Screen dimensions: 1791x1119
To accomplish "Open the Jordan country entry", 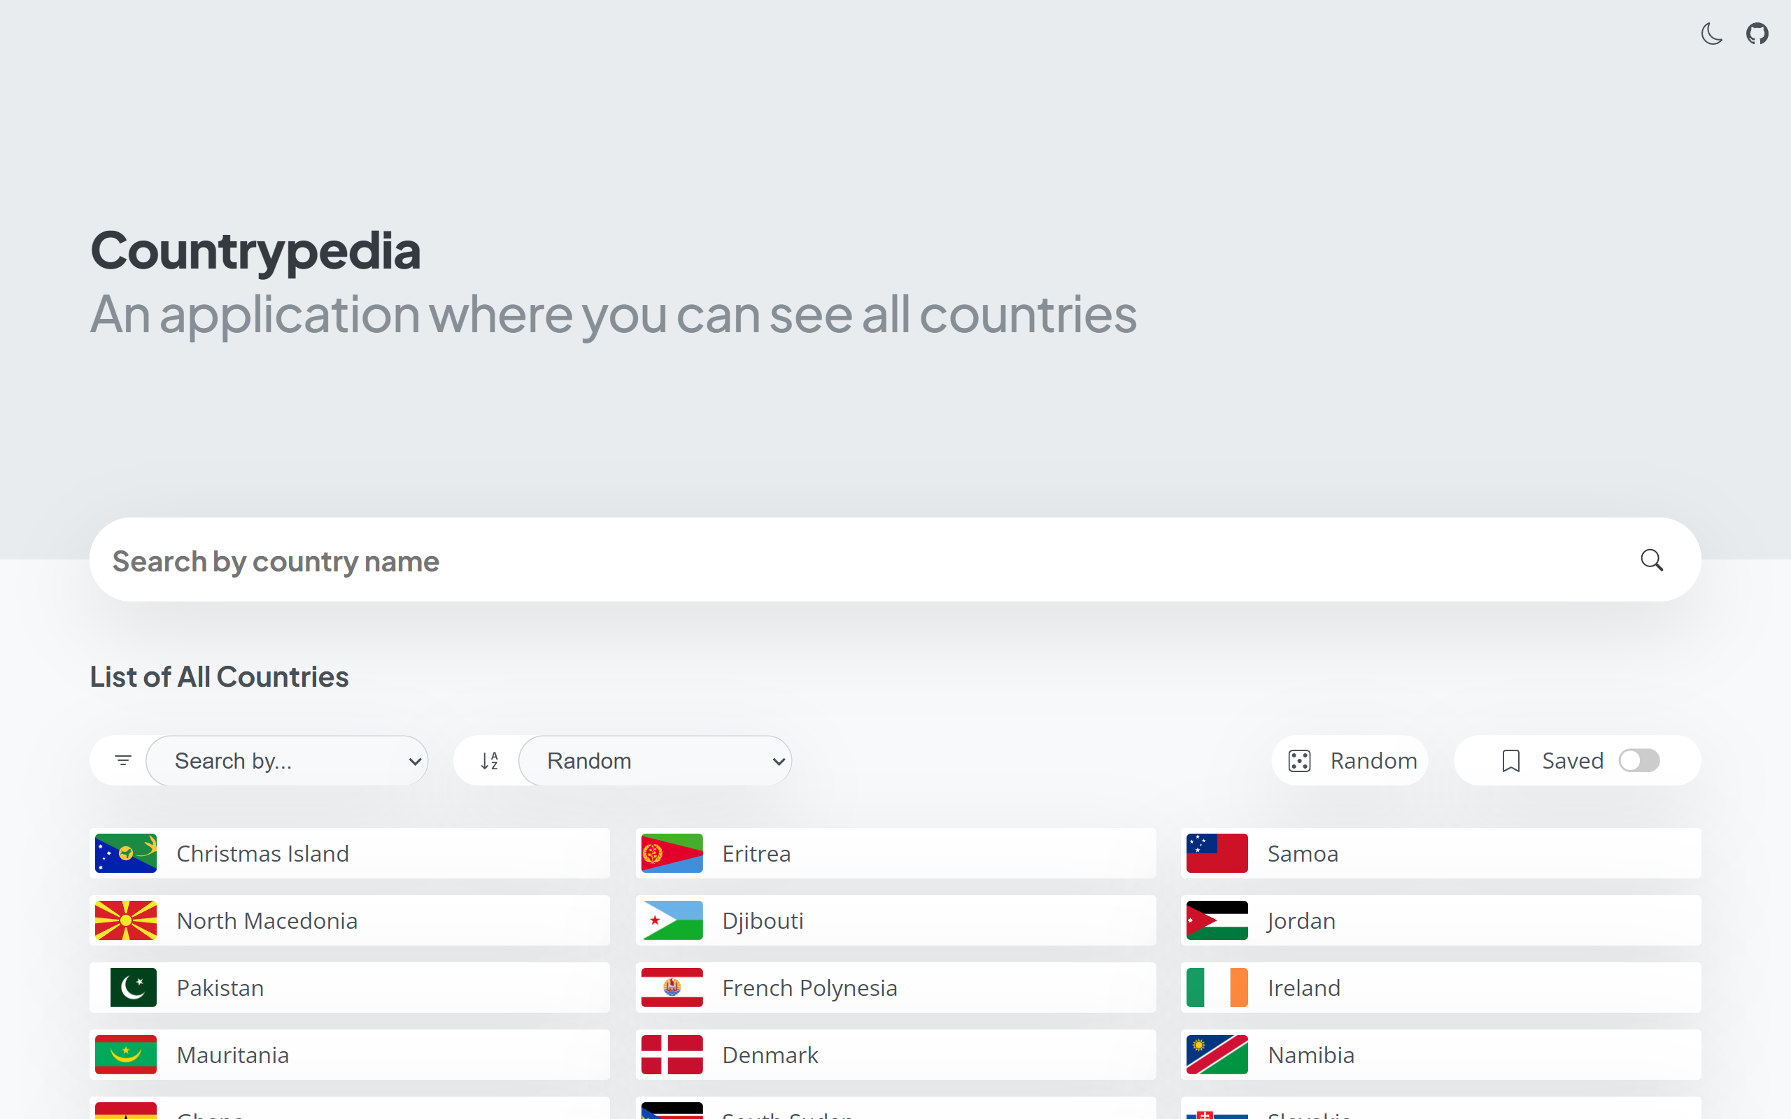I will point(1301,920).
